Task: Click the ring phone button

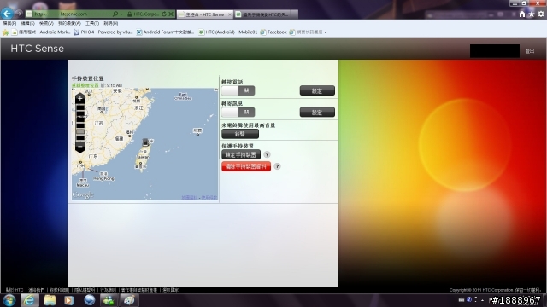Action: click(x=240, y=134)
